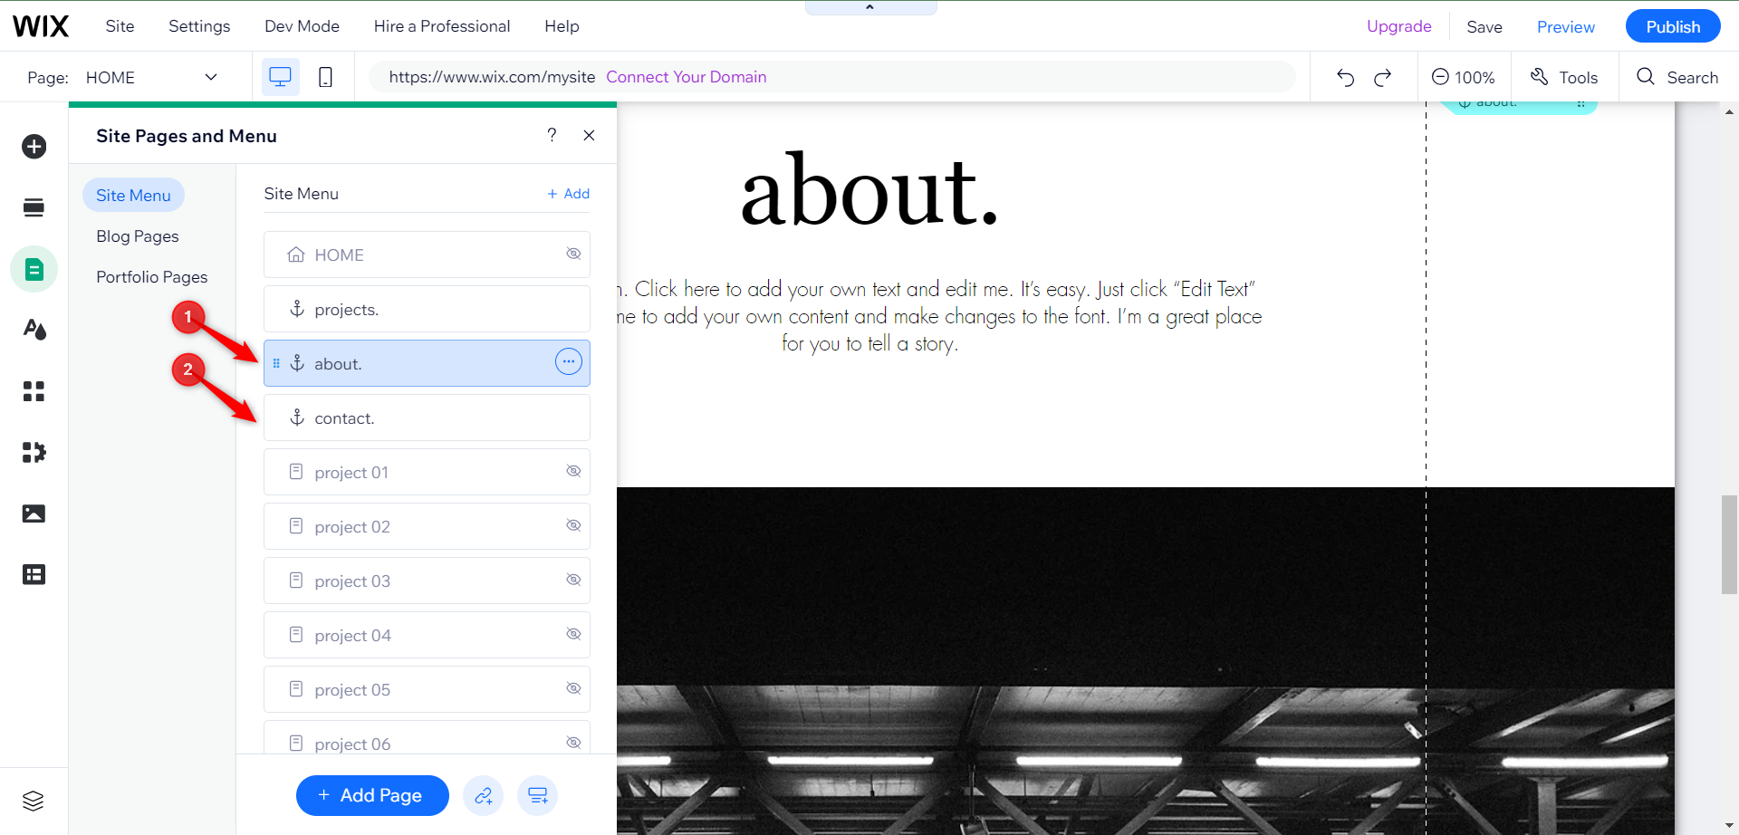The height and width of the screenshot is (835, 1739).
Task: Click the Undo arrow
Action: pos(1345,77)
